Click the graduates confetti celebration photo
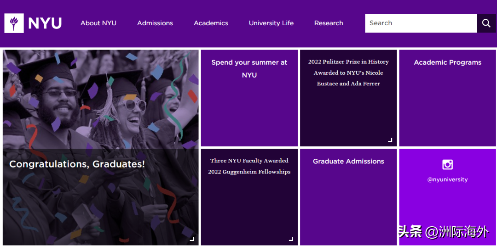 point(100,101)
